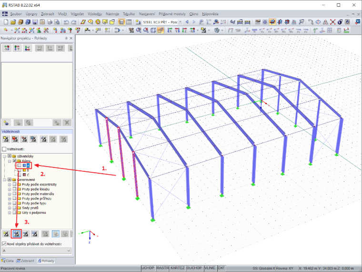Screen dimensions: 362x272
Task: Click the My bending moment results icon
Action: click(284, 30)
